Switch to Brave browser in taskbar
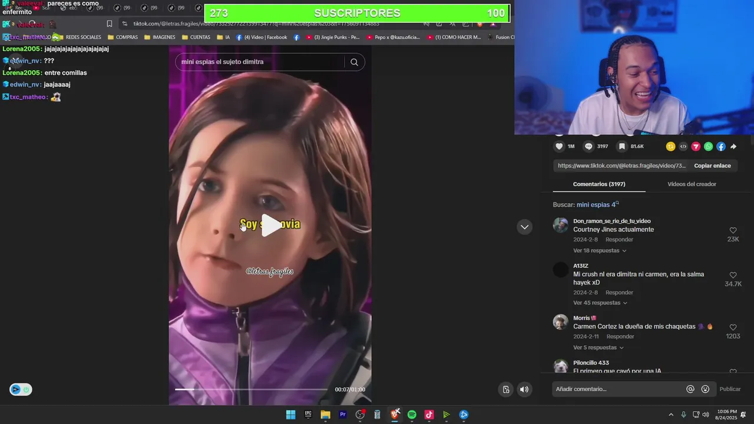754x424 pixels. pos(395,415)
